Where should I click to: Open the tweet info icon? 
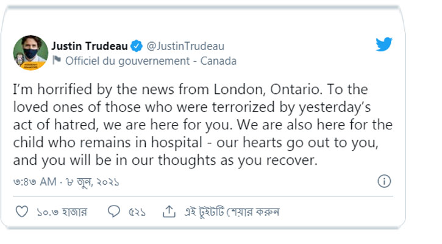[384, 181]
